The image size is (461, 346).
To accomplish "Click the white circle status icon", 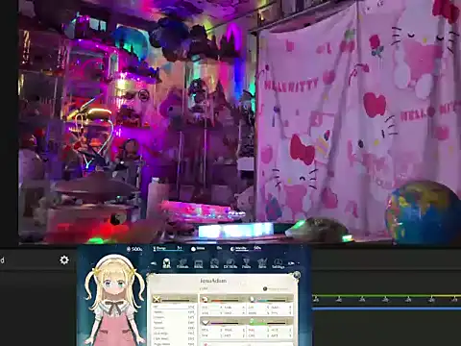I will tap(193, 249).
